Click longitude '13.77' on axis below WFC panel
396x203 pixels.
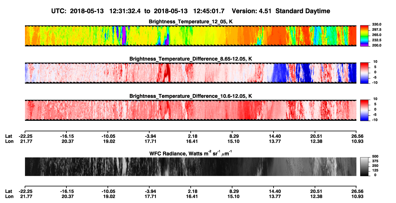(274, 196)
